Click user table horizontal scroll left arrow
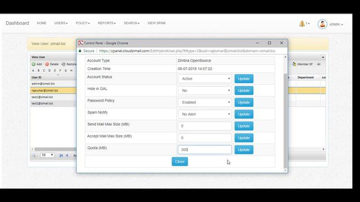The height and width of the screenshot is (202, 360). point(32,149)
